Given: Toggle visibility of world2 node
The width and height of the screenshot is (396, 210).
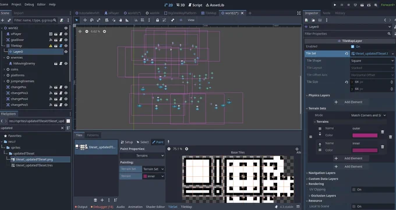Looking at the screenshot, I should tap(66, 28).
